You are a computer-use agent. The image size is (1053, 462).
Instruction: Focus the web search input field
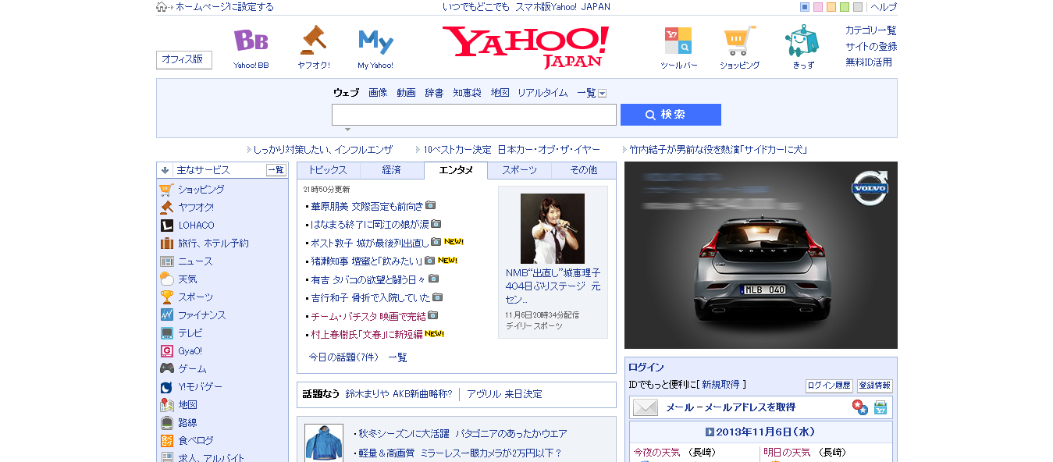coord(474,115)
